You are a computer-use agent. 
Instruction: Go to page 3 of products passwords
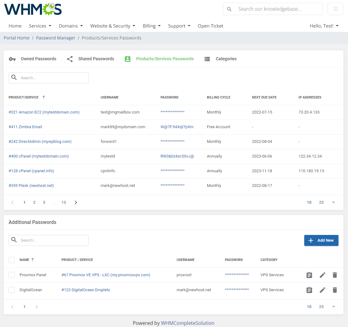(44, 202)
